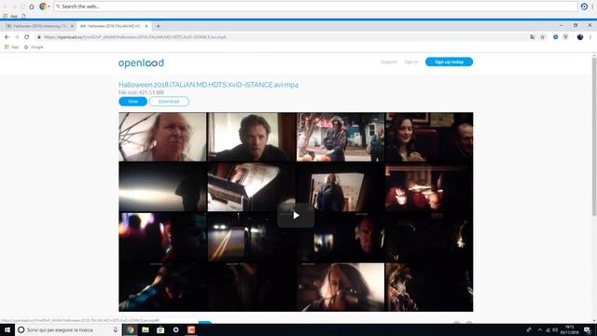Focus the 'Search the web...' field
597x336 pixels.
(x=315, y=7)
